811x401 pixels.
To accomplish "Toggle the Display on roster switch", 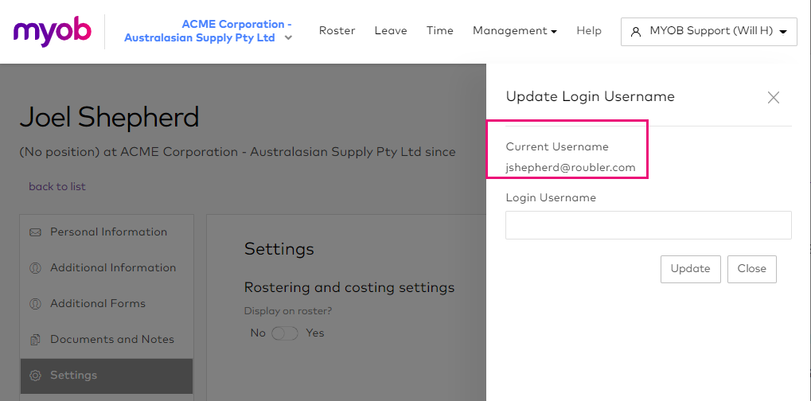I will pos(284,333).
